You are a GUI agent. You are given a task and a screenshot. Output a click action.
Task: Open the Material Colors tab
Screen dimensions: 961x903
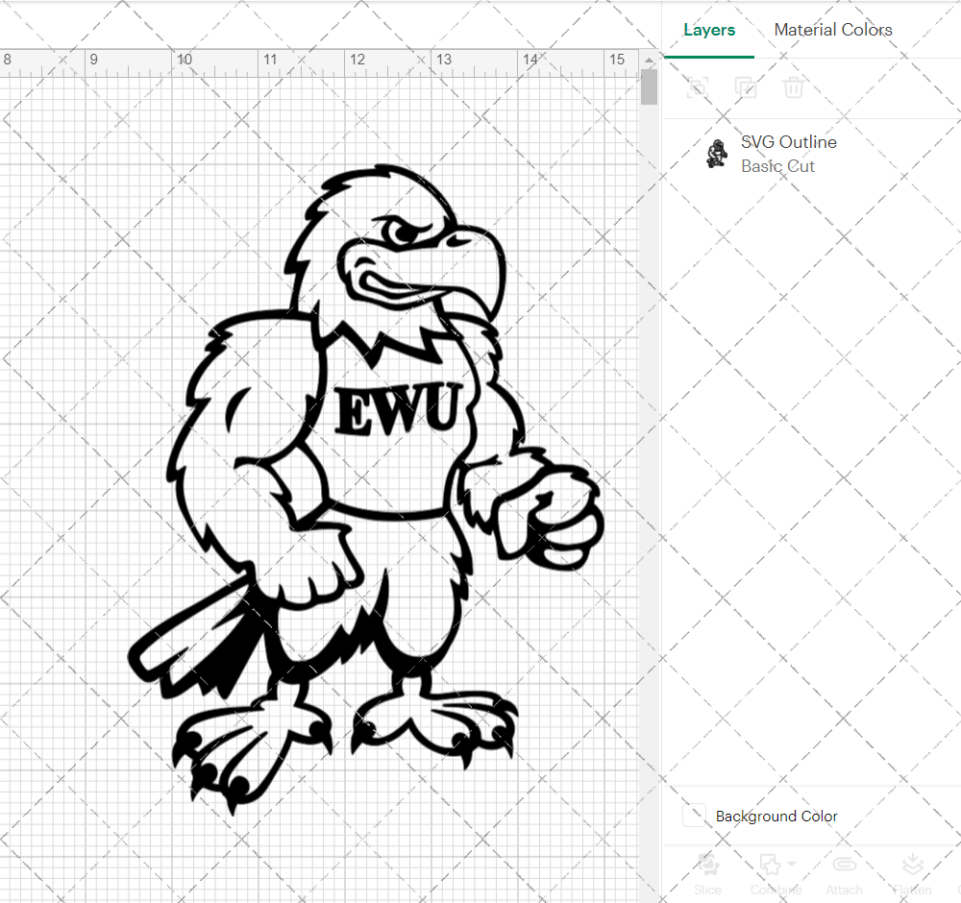point(833,30)
